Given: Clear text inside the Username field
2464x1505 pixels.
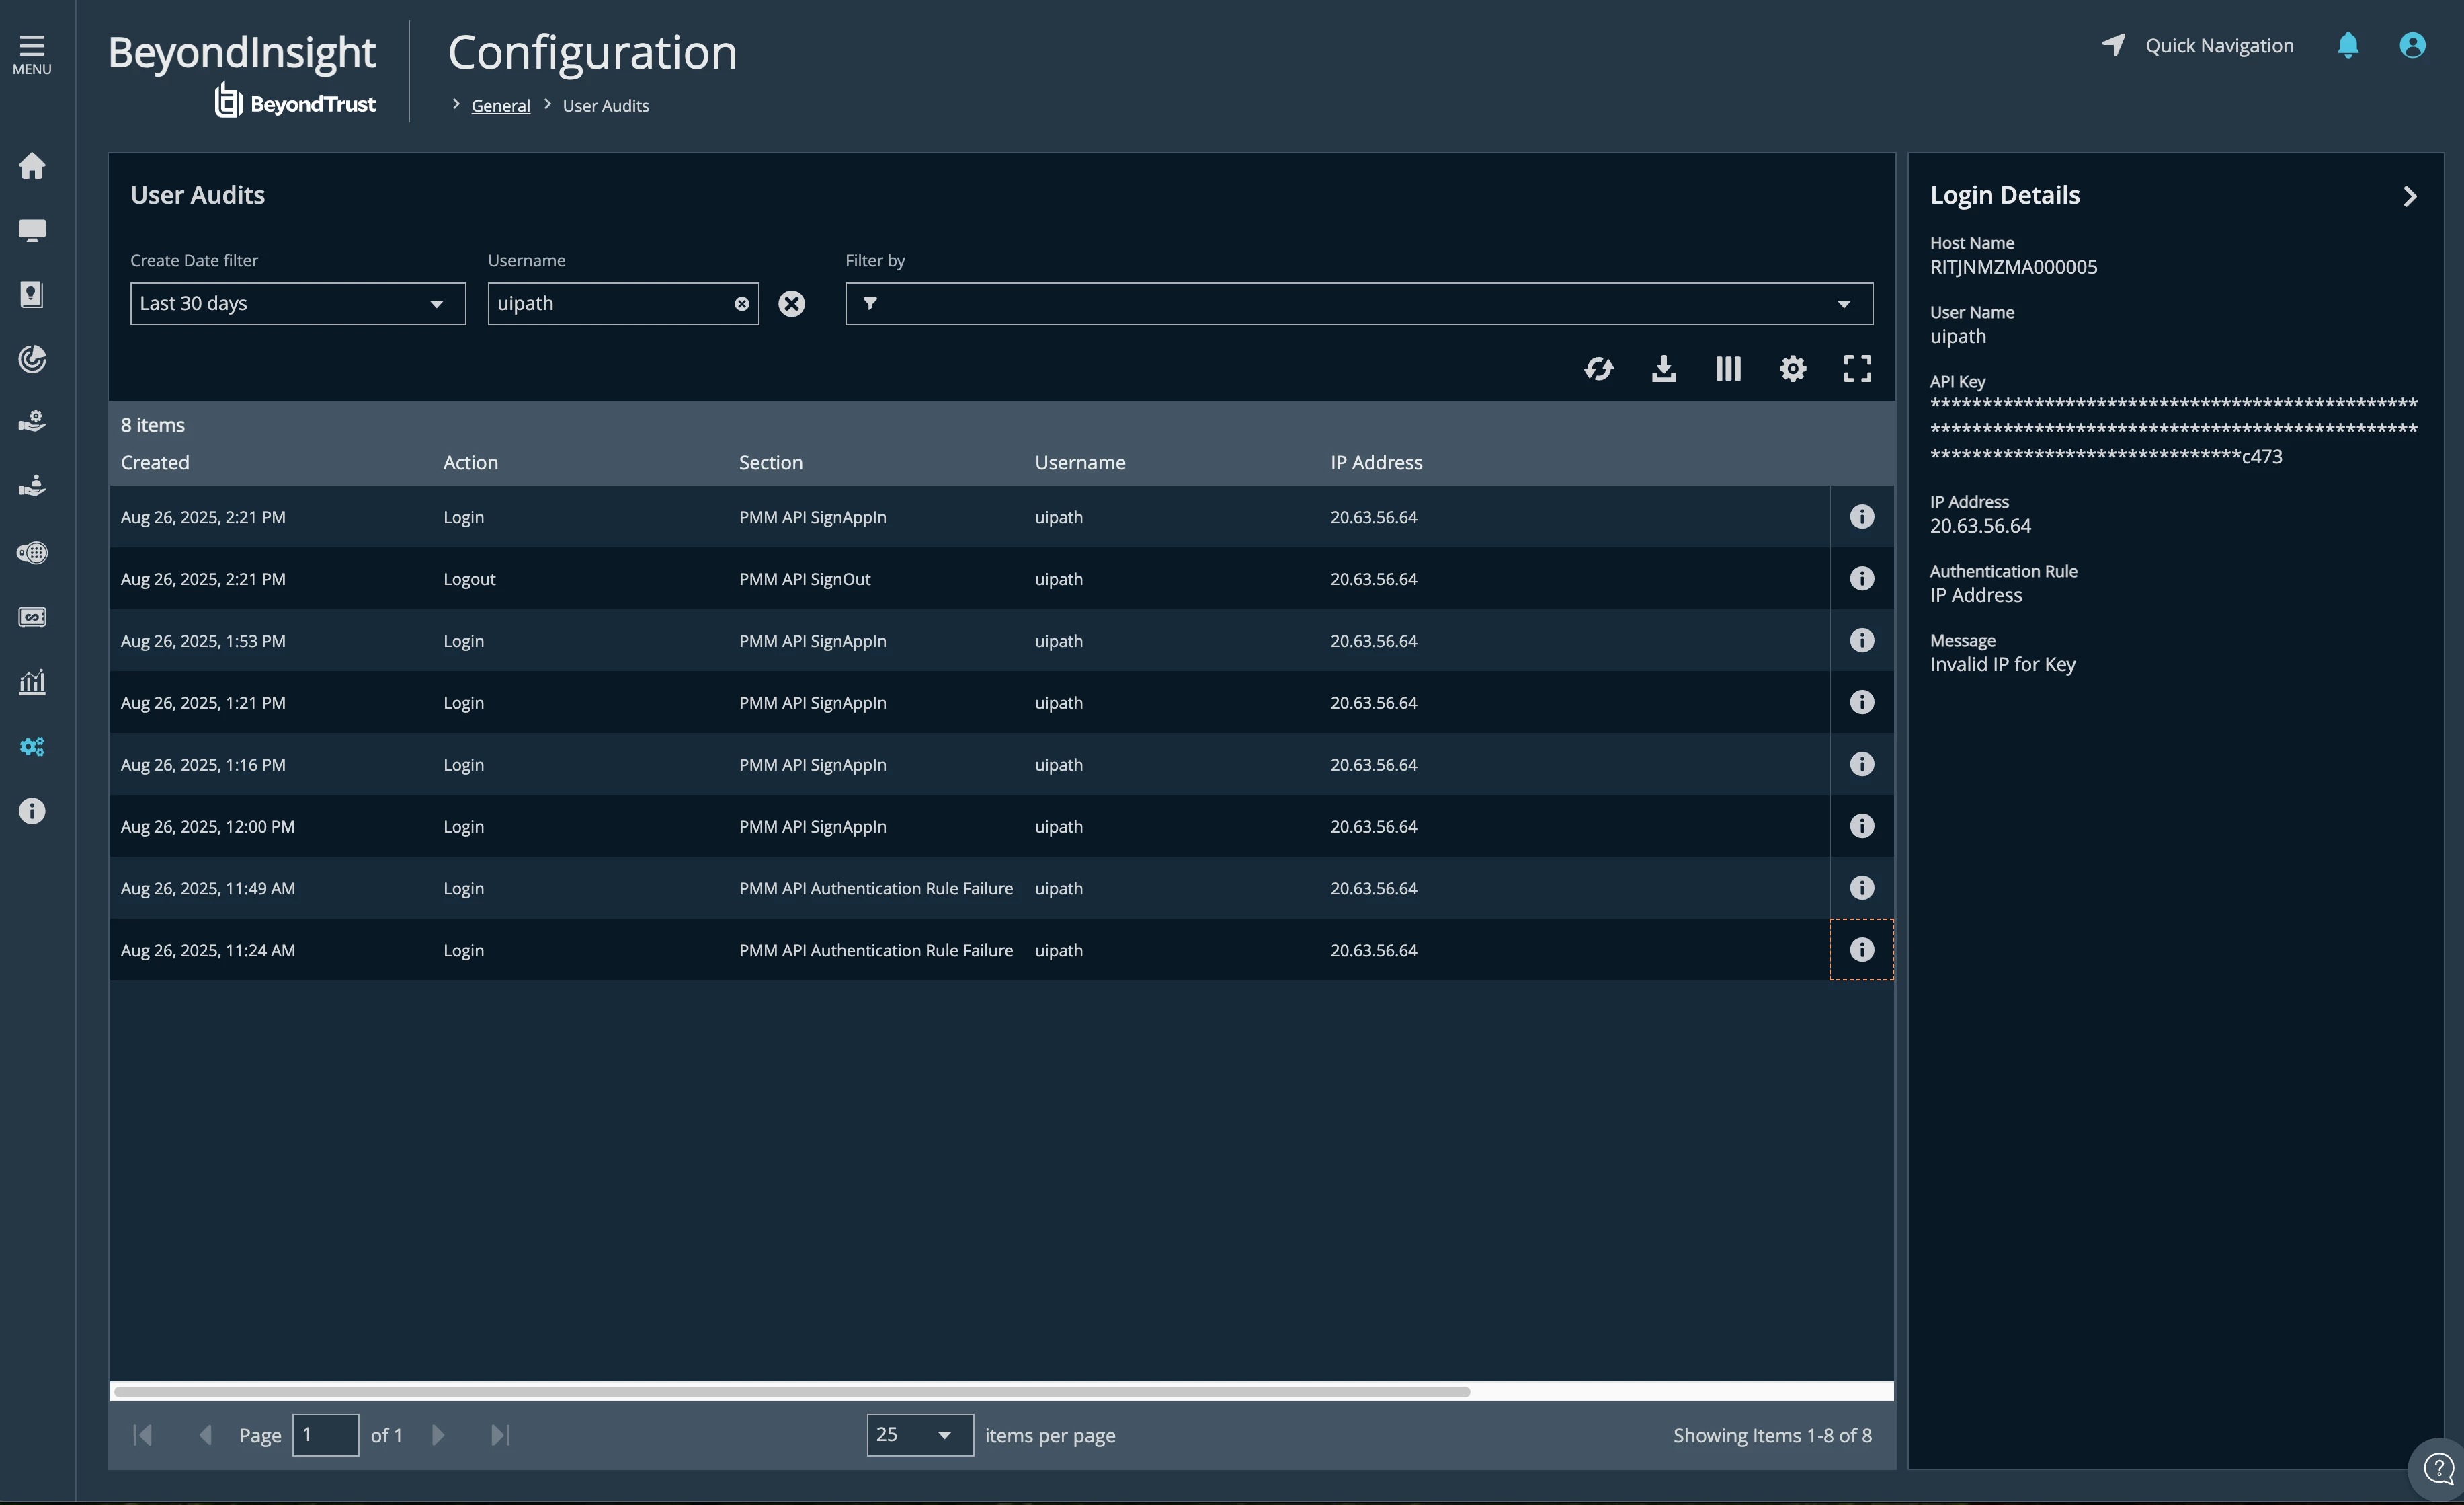Looking at the screenshot, I should click(x=742, y=304).
